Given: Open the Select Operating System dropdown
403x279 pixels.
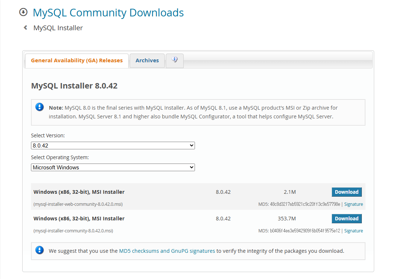Looking at the screenshot, I should pyautogui.click(x=113, y=168).
